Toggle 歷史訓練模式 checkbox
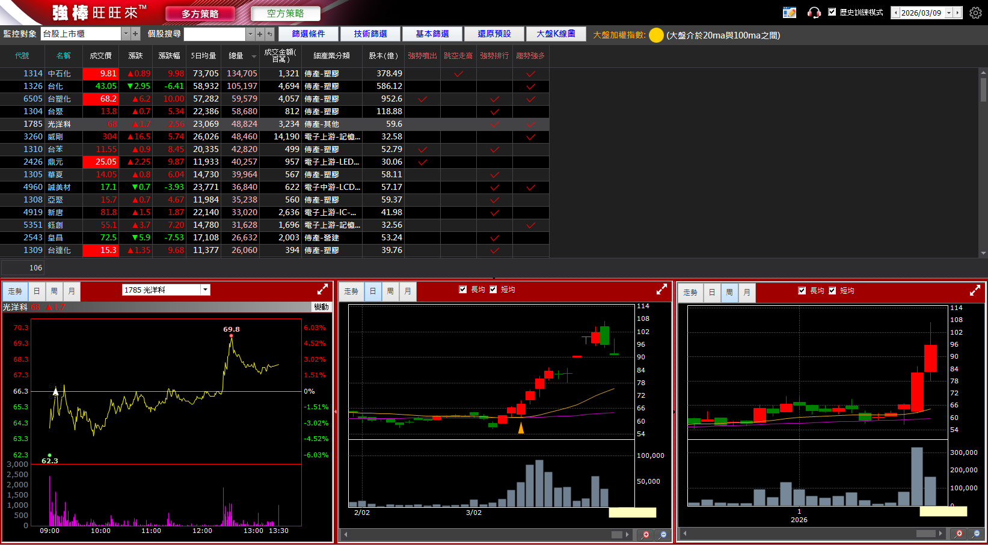Image resolution: width=988 pixels, height=545 pixels. click(832, 12)
